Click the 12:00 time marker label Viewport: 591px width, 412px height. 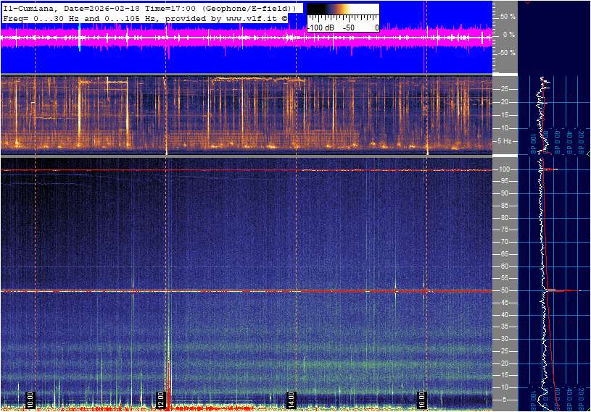click(x=161, y=399)
